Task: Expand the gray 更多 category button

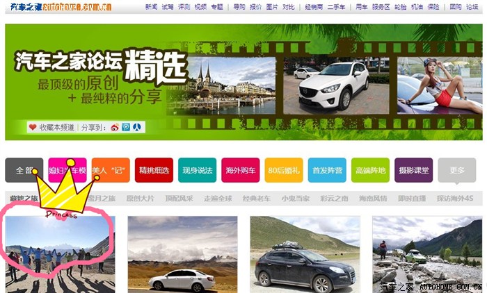Action: coord(456,170)
